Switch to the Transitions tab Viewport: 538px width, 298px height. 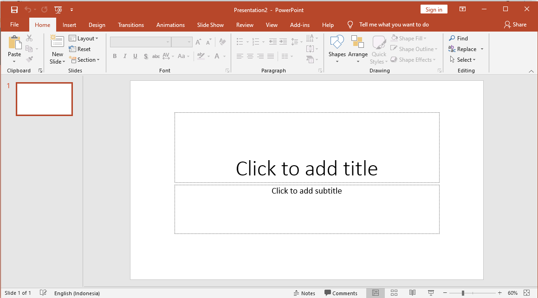[x=131, y=25]
